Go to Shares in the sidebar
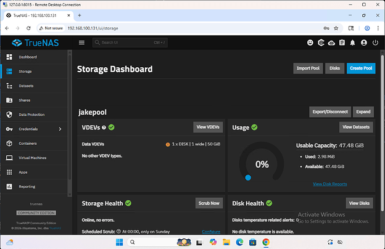This screenshot has height=249, width=385. tap(35, 100)
